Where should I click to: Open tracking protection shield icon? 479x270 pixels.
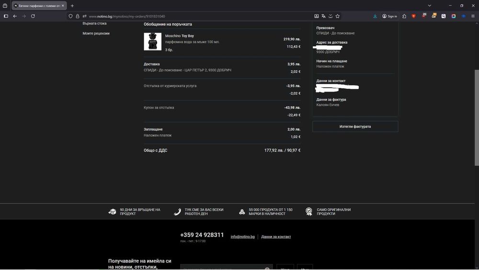coord(70,16)
